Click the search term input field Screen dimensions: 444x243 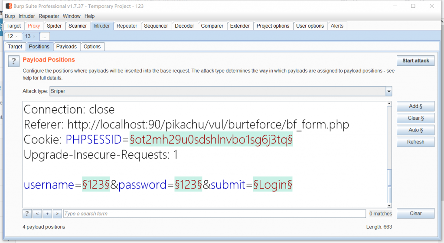(214, 214)
